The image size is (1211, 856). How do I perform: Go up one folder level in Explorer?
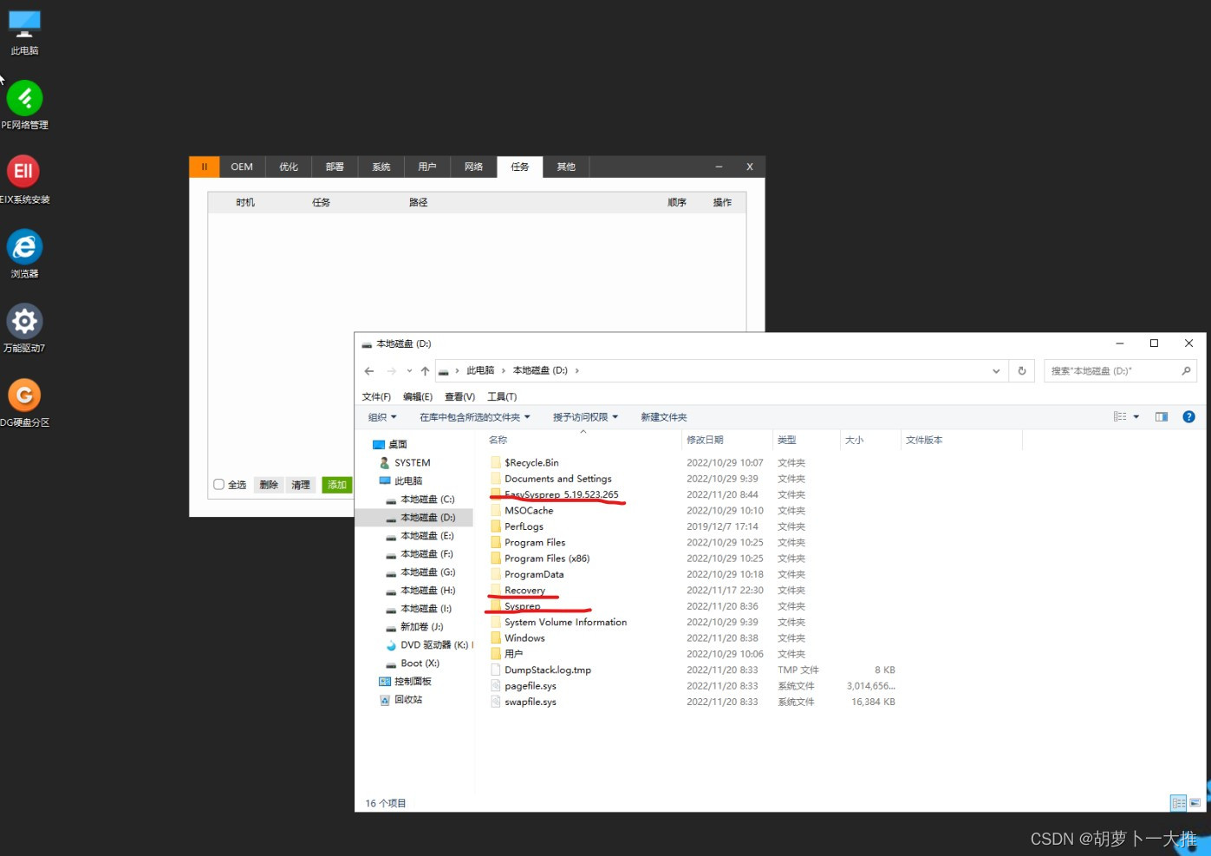tap(425, 371)
